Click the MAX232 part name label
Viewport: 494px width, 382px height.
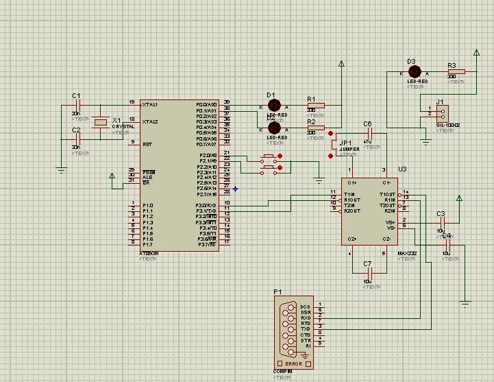coord(407,253)
